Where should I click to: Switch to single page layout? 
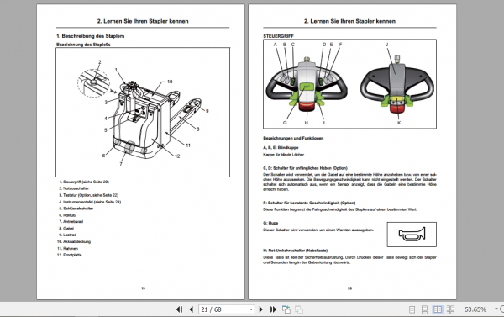pyautogui.click(x=412, y=309)
